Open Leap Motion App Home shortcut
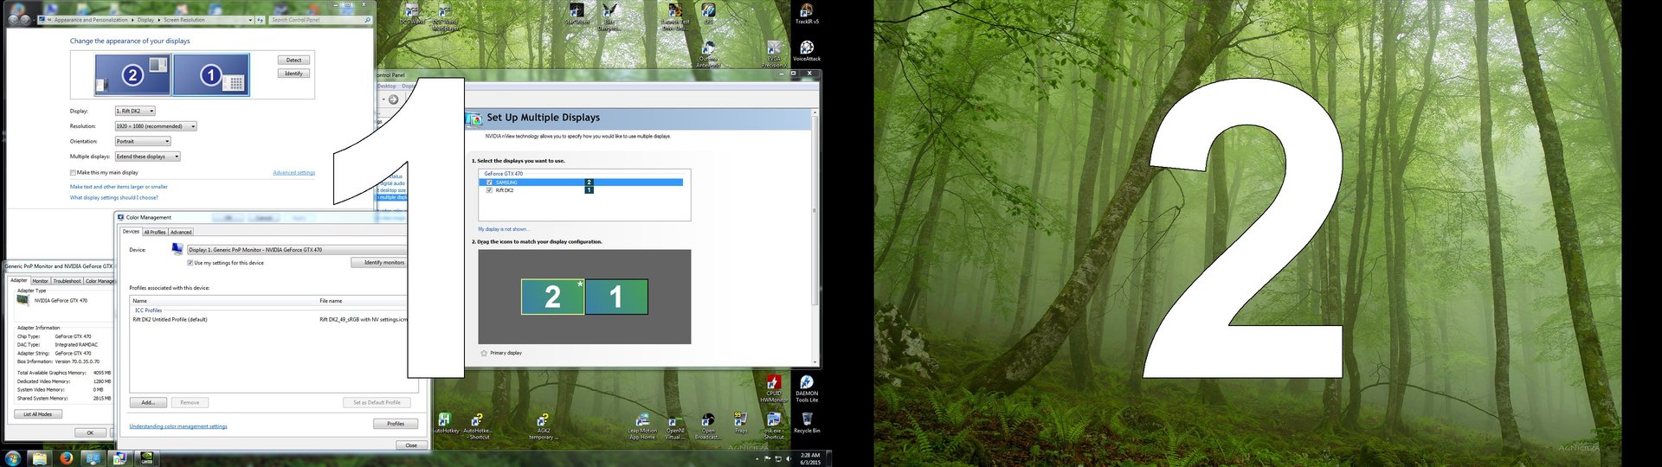 642,425
